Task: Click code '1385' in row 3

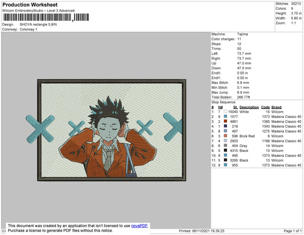Action: click(x=266, y=122)
